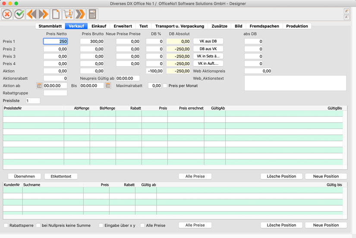Click the Preis 3 Neue Preise field
The height and width of the screenshot is (238, 356).
[x=128, y=56]
